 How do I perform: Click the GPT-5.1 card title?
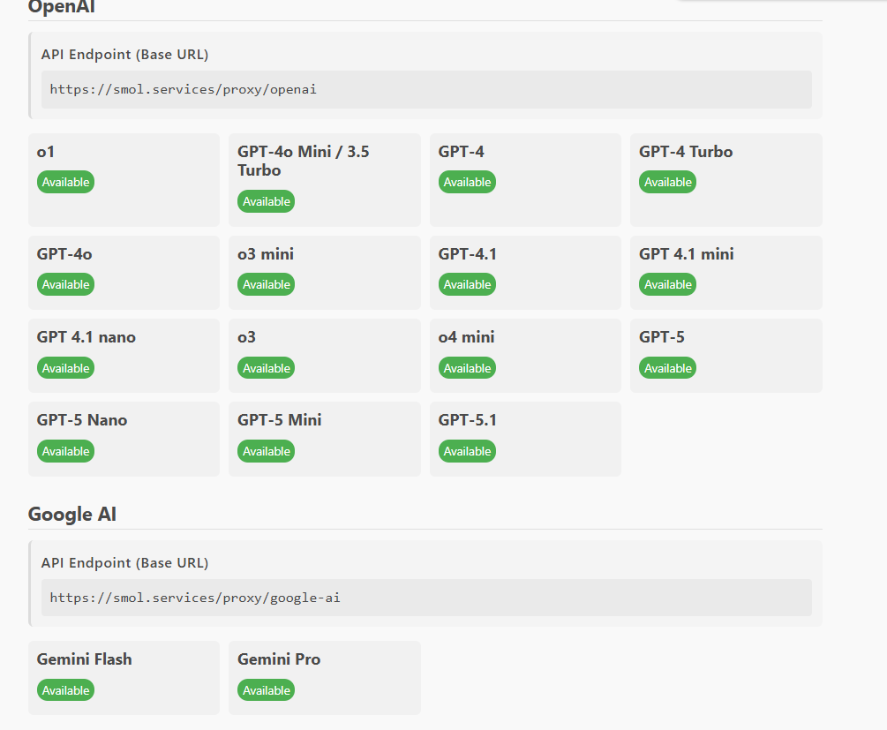click(x=467, y=420)
